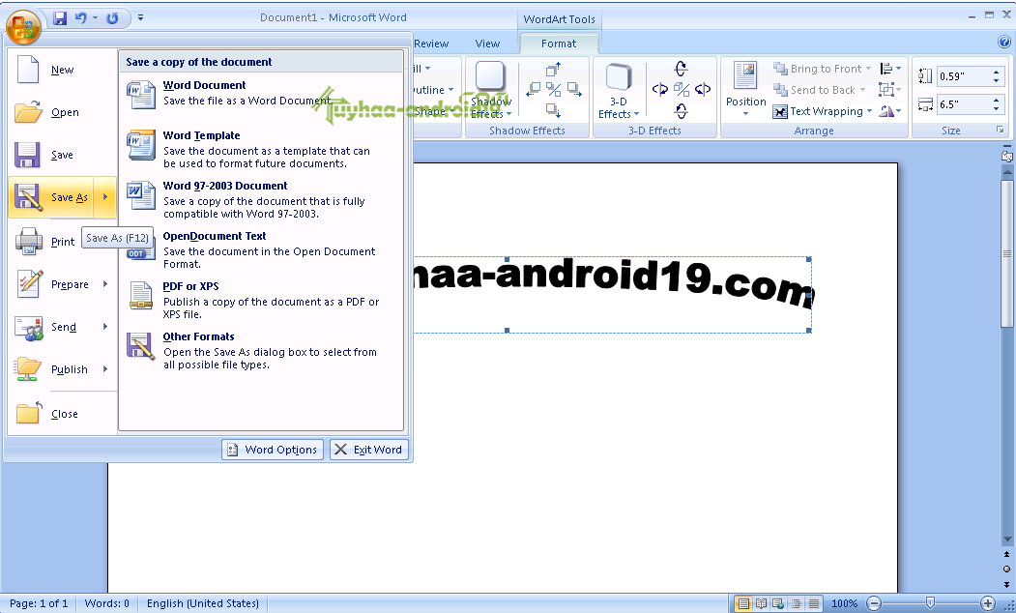Open the Office Button menu
1016x613 pixels.
click(x=23, y=26)
